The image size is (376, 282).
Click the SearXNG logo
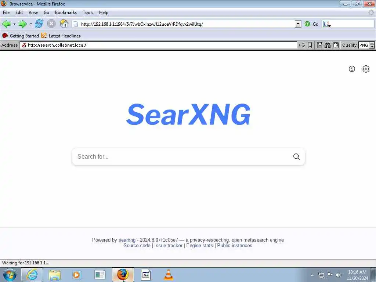(188, 115)
